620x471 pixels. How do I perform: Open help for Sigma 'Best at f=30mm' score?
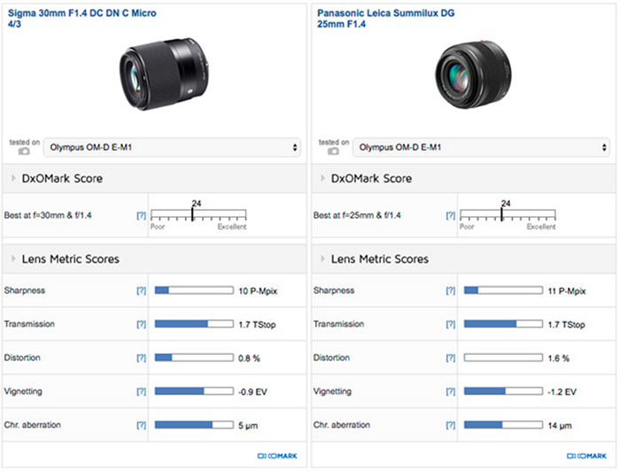[x=141, y=215]
